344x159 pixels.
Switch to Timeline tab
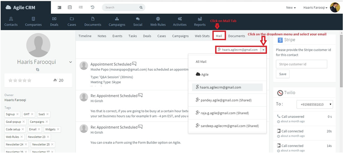pyautogui.click(x=85, y=36)
